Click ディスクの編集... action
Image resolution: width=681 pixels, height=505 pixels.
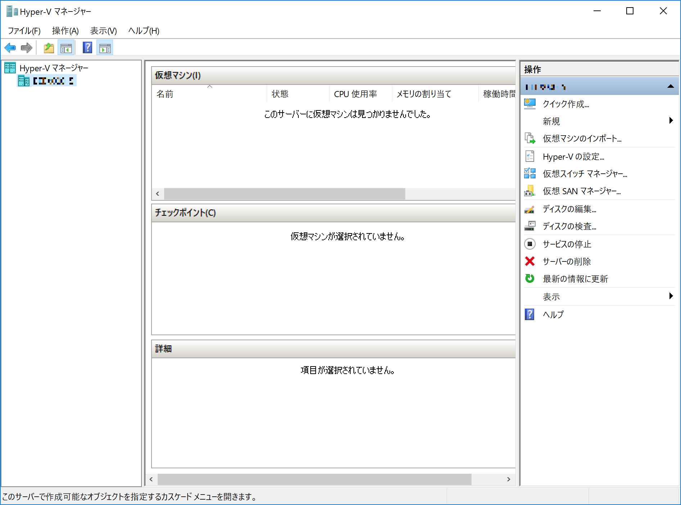[x=569, y=209]
